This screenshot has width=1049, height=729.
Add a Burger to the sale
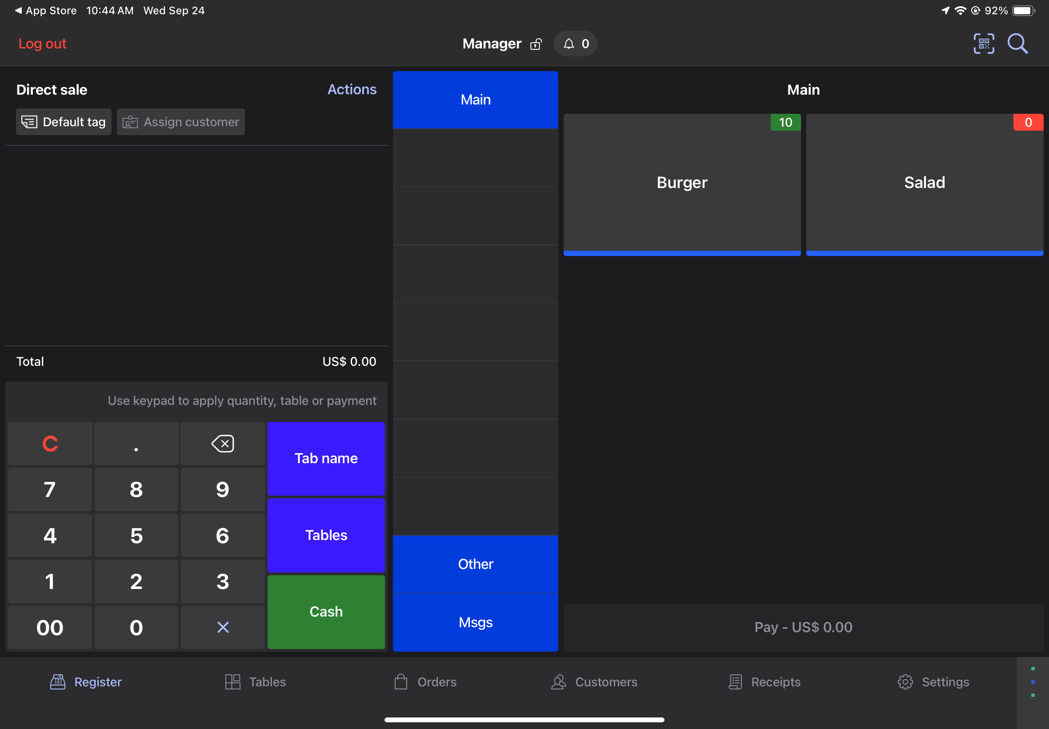[x=682, y=183]
